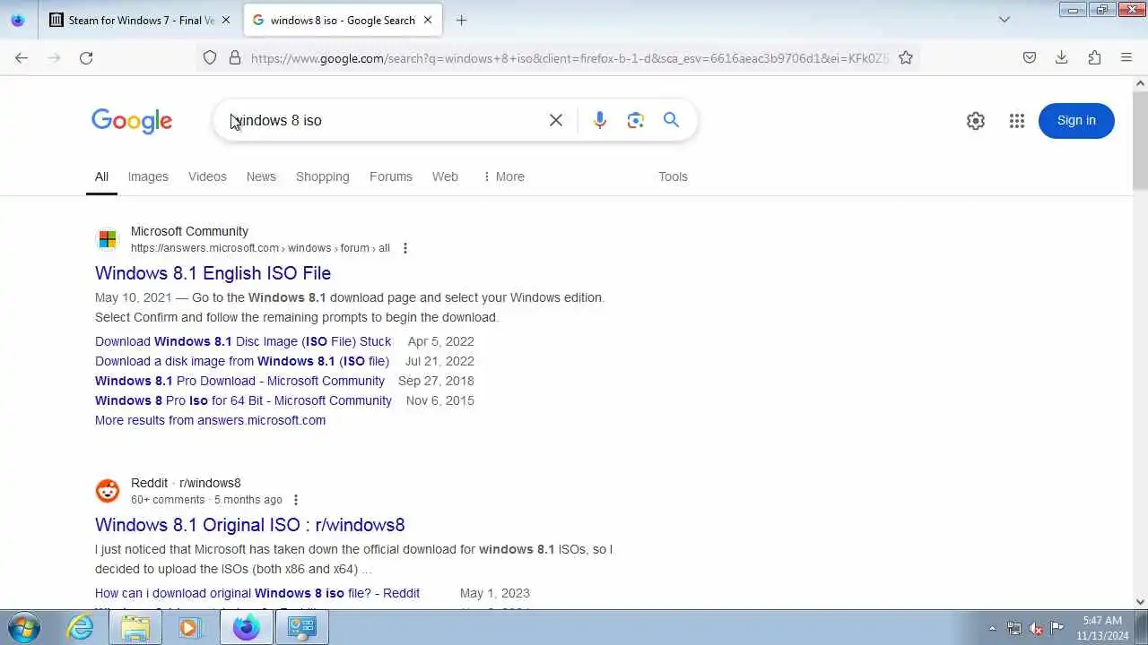Viewport: 1148px width, 645px height.
Task: Click the Google logo
Action: (132, 121)
